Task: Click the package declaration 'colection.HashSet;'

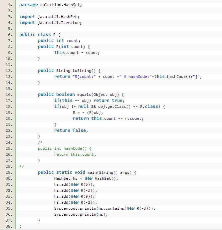Action: click(61, 5)
